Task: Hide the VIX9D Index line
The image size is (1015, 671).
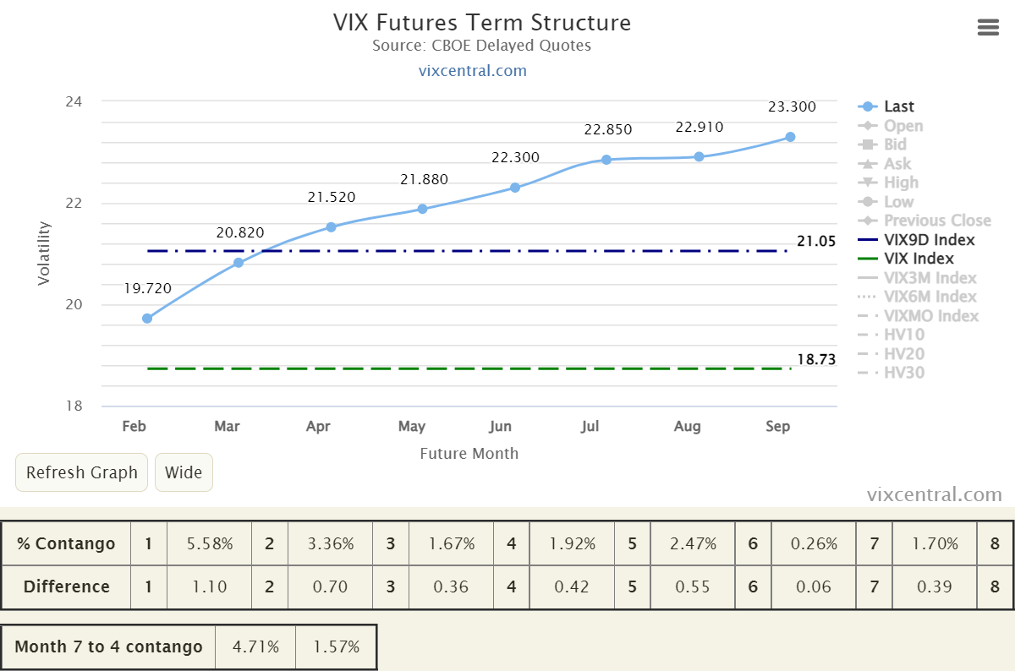Action: click(x=916, y=240)
